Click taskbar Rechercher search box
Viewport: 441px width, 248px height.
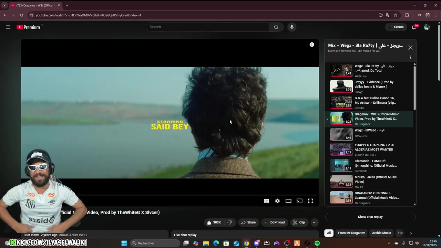156,243
